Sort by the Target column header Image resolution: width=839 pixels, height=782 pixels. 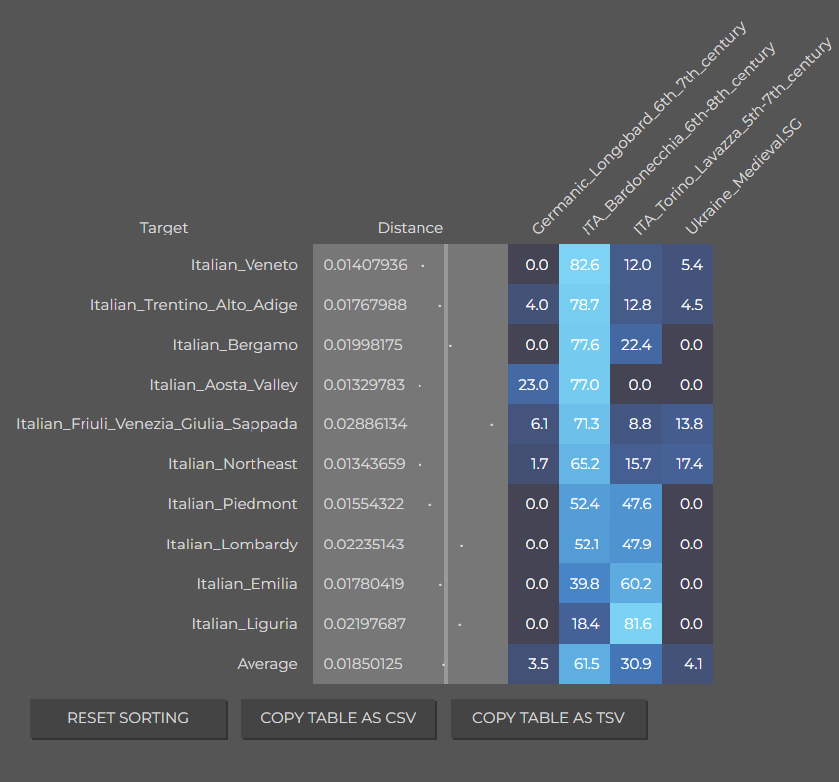click(164, 228)
